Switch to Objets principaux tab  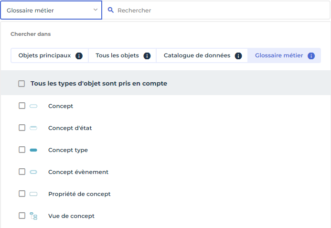[44, 55]
